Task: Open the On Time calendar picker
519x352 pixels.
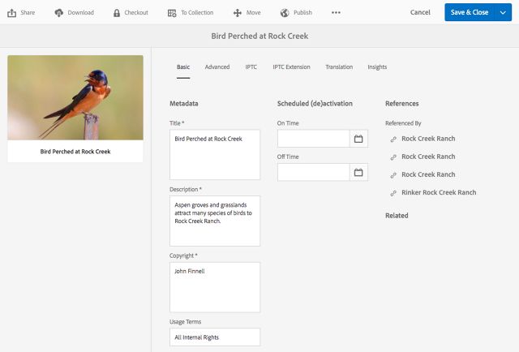Action: pos(358,139)
